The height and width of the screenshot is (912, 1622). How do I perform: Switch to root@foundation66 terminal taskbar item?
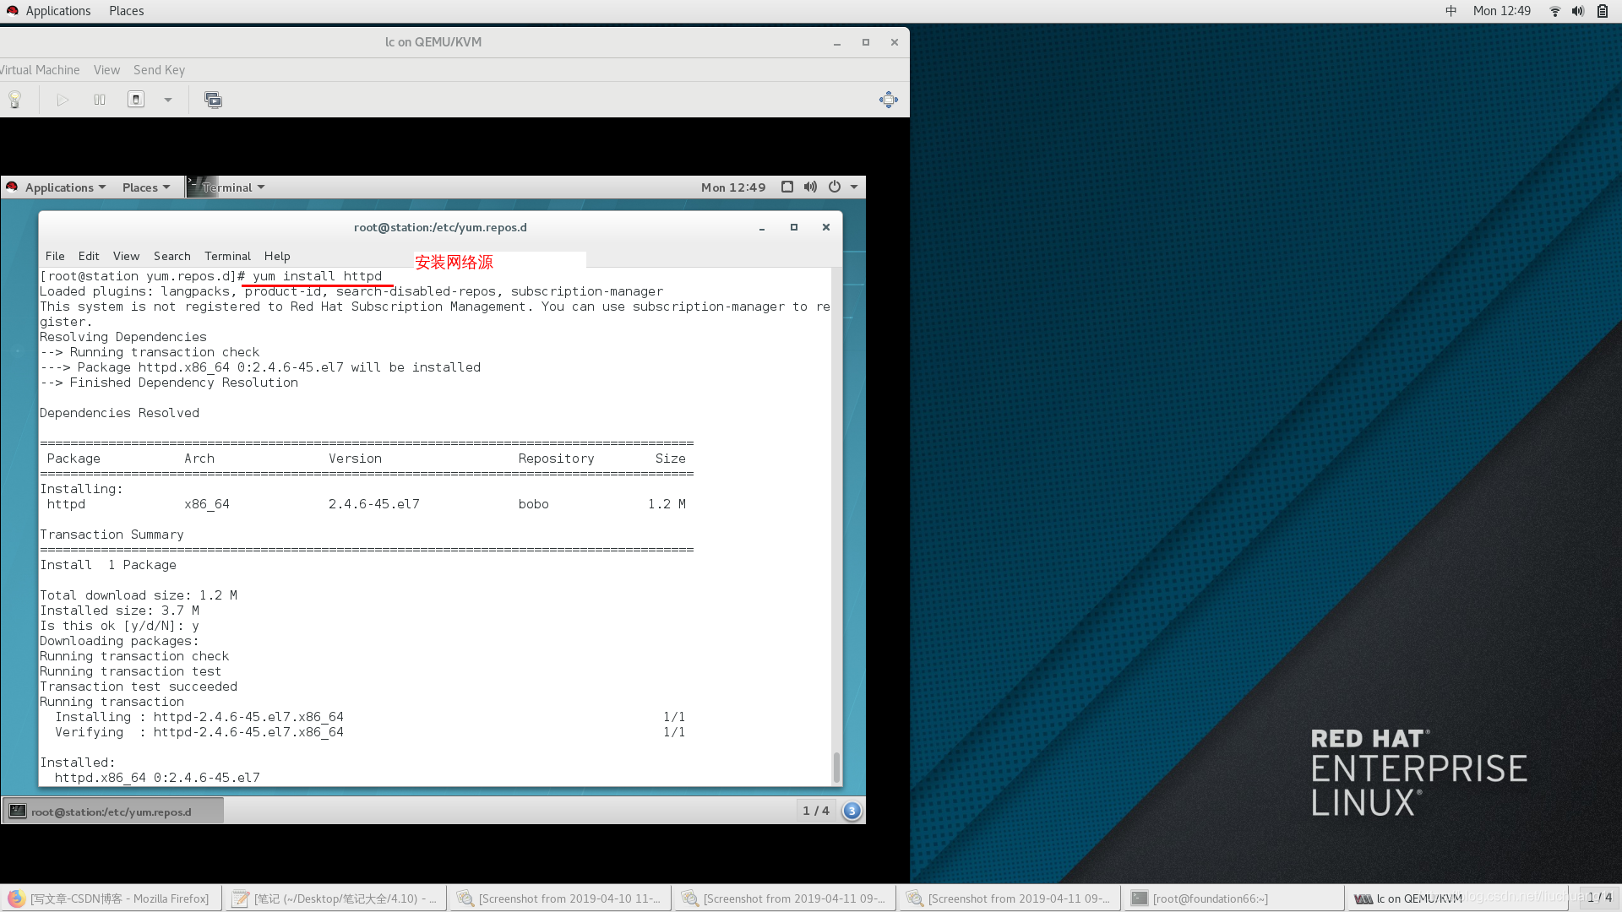[1233, 898]
